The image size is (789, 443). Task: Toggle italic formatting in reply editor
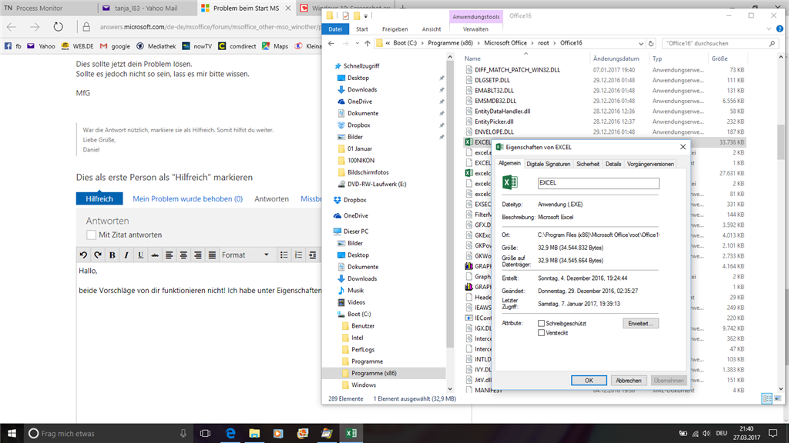coord(126,255)
